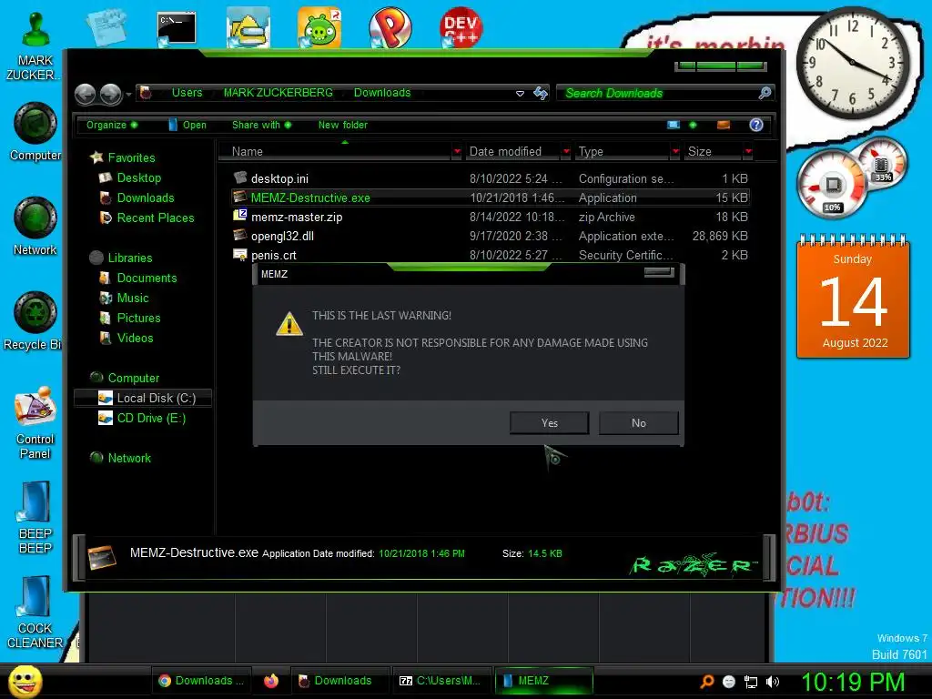The height and width of the screenshot is (699, 932).
Task: Open the Date modified column filter dropdown
Action: 566,152
